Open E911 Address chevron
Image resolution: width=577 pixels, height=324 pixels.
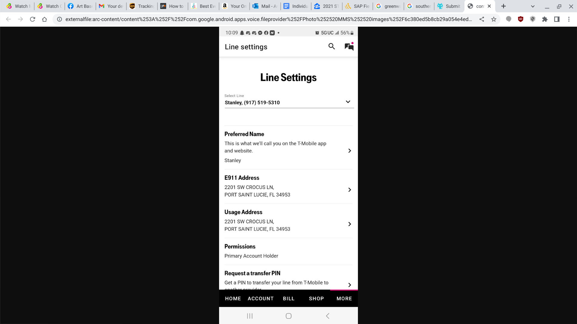[350, 190]
